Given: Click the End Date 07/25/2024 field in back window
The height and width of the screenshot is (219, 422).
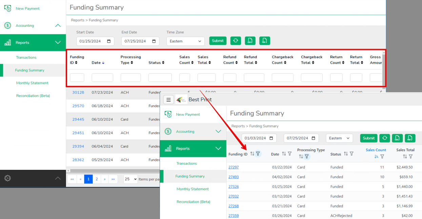Looking at the screenshot, I should click(140, 41).
